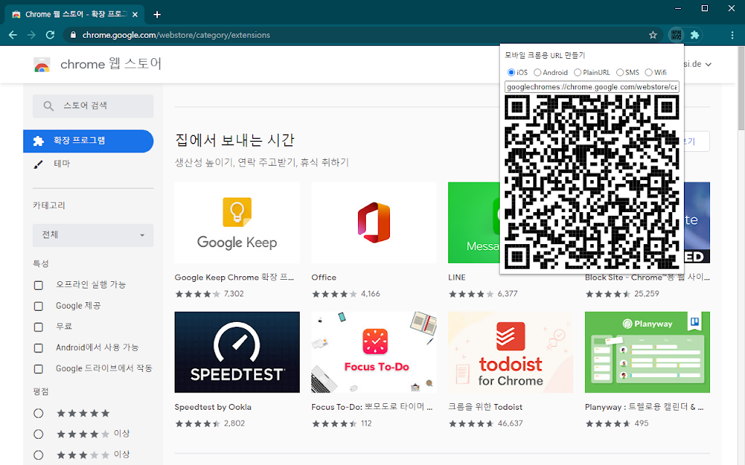This screenshot has width=745, height=465.
Task: Click the Chrome Web Store logo
Action: click(x=41, y=65)
